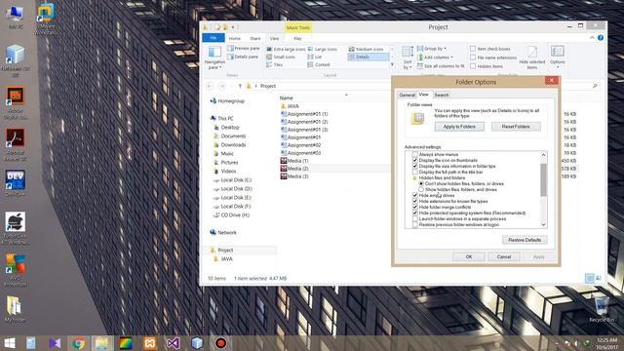Click Hide selected items button
Image resolution: width=624 pixels, height=351 pixels.
(x=532, y=58)
